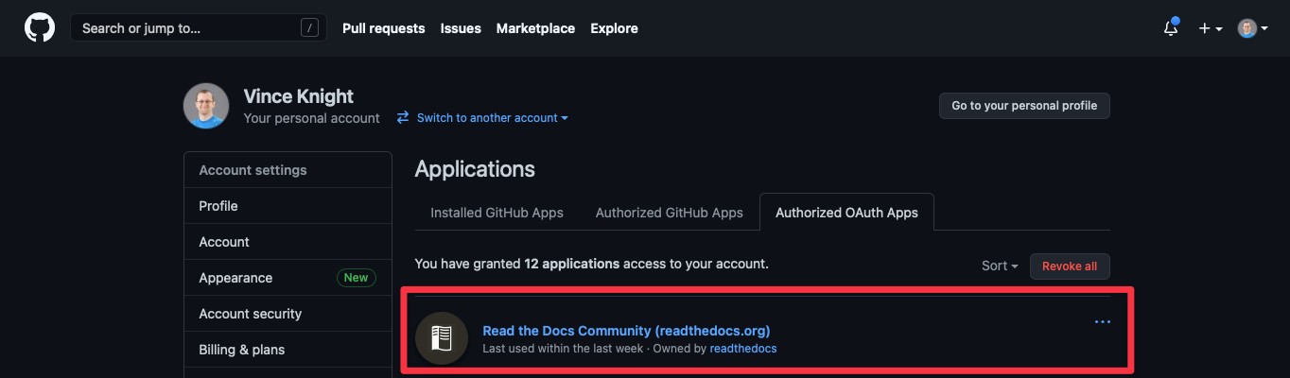Open Read the Docs Community link

626,331
